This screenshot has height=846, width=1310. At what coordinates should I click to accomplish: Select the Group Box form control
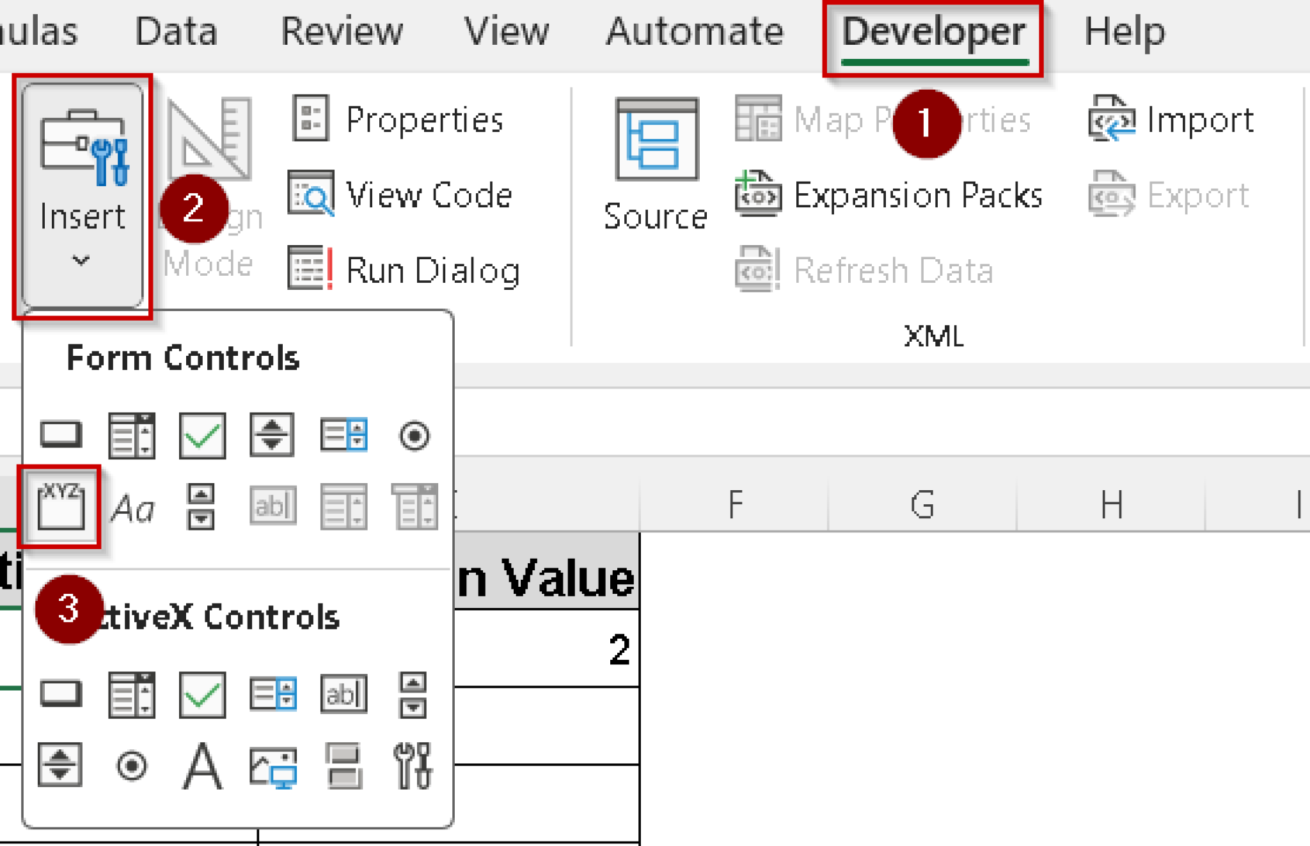(x=60, y=506)
